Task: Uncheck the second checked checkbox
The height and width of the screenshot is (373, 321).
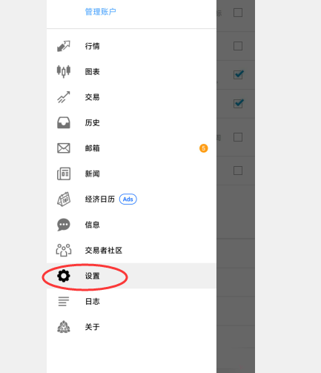Action: (238, 103)
